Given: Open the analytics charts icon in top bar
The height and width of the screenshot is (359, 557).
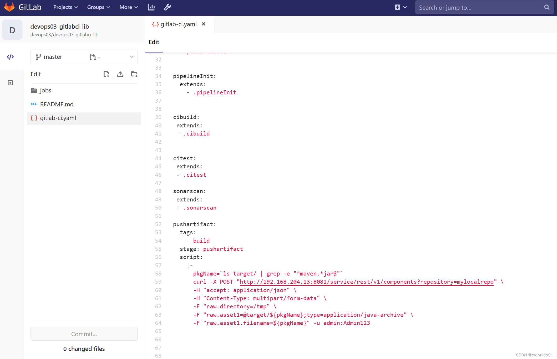Looking at the screenshot, I should click(151, 7).
